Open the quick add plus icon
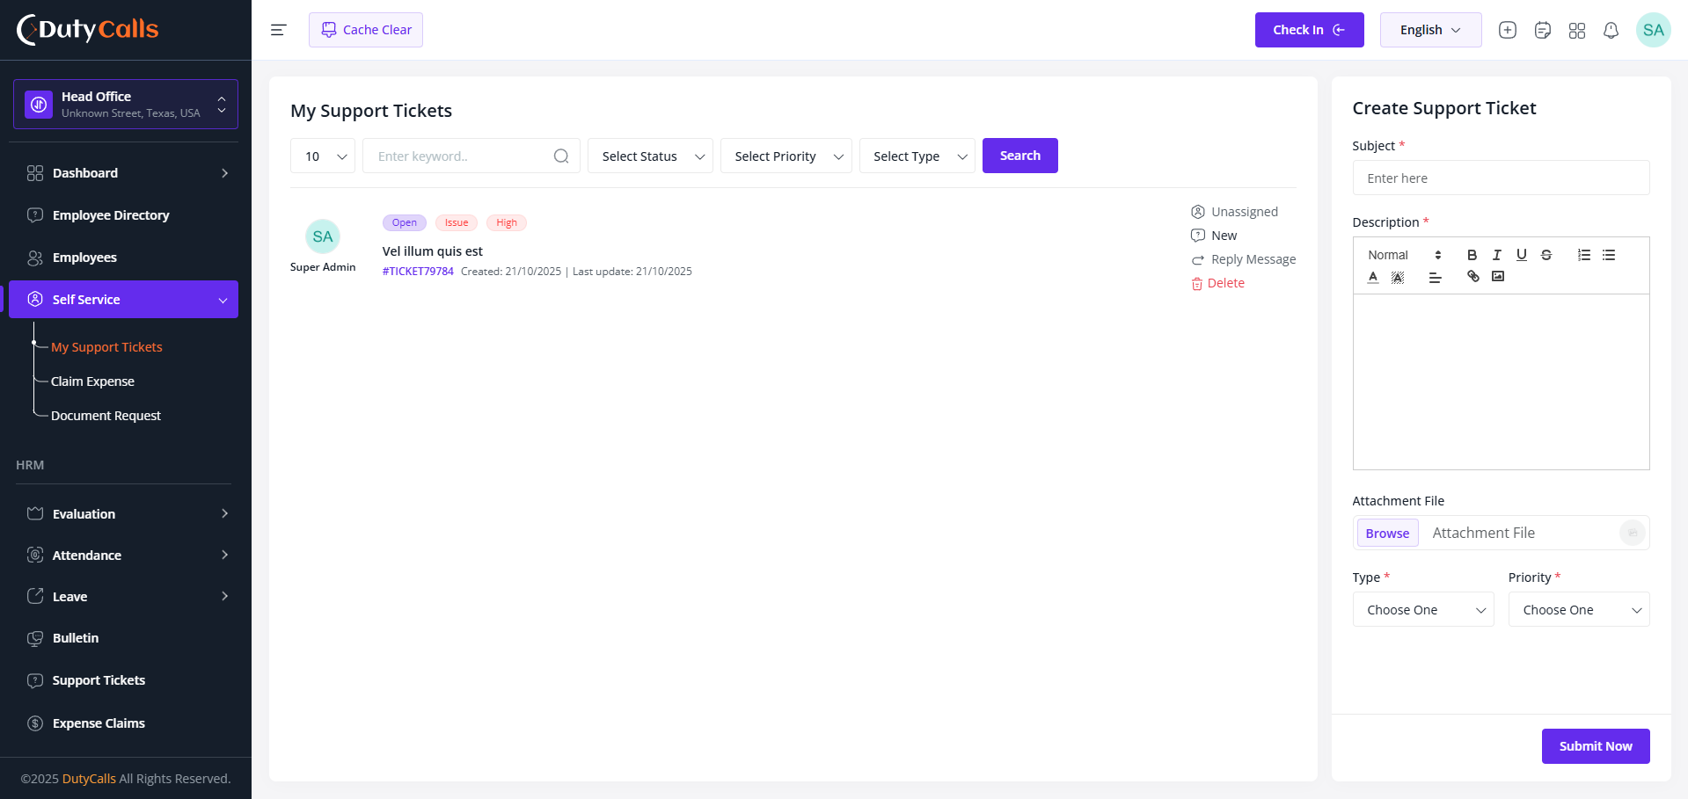The height and width of the screenshot is (799, 1688). (1508, 30)
